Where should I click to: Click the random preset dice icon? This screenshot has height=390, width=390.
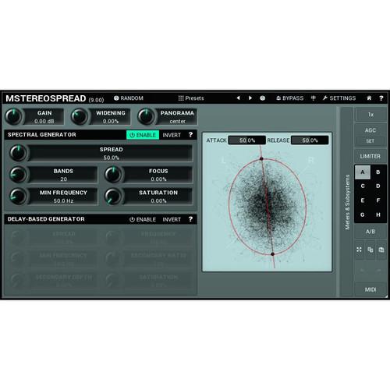[x=263, y=98]
